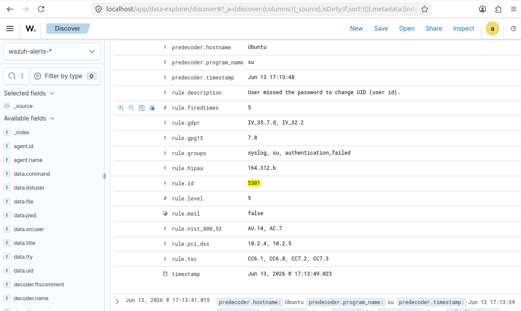Screen dimensions: 521x311
Task: Click rule.tsc value CC6.1, CC6.8
Action: [288, 259]
